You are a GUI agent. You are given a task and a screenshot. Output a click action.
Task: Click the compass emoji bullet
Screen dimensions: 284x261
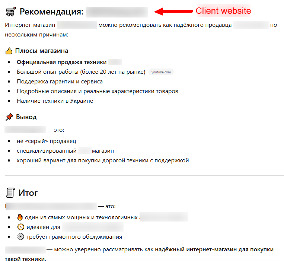click(20, 227)
